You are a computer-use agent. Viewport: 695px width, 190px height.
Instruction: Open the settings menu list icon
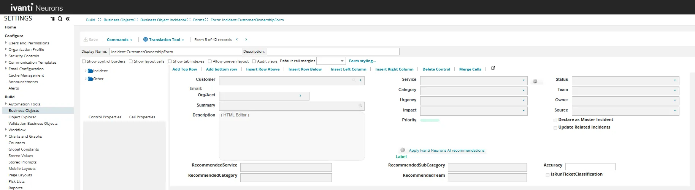(x=52, y=19)
